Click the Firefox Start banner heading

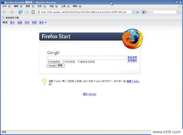(x=56, y=37)
